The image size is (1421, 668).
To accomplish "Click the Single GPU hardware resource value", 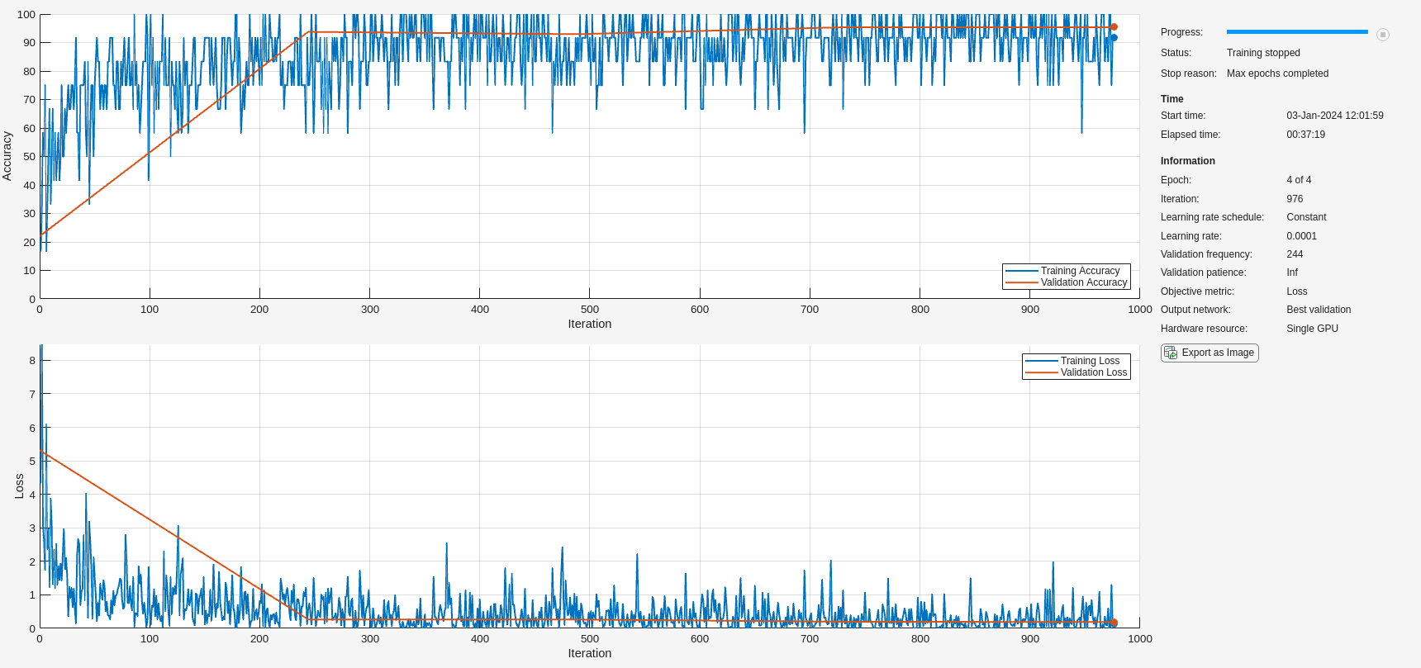I will [x=1313, y=329].
